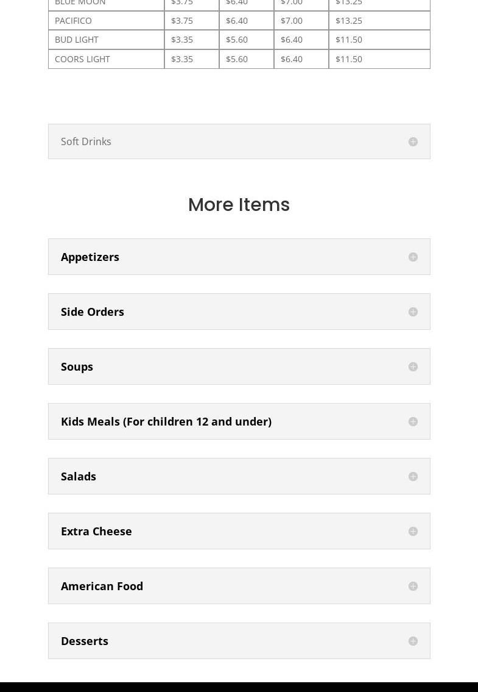478x692 pixels.
Task: Expand the Extra Cheese section
Action: pyautogui.click(x=96, y=531)
